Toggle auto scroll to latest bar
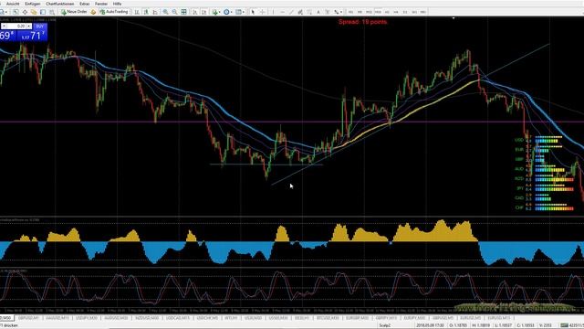Image resolution: width=584 pixels, height=329 pixels. coord(194,12)
